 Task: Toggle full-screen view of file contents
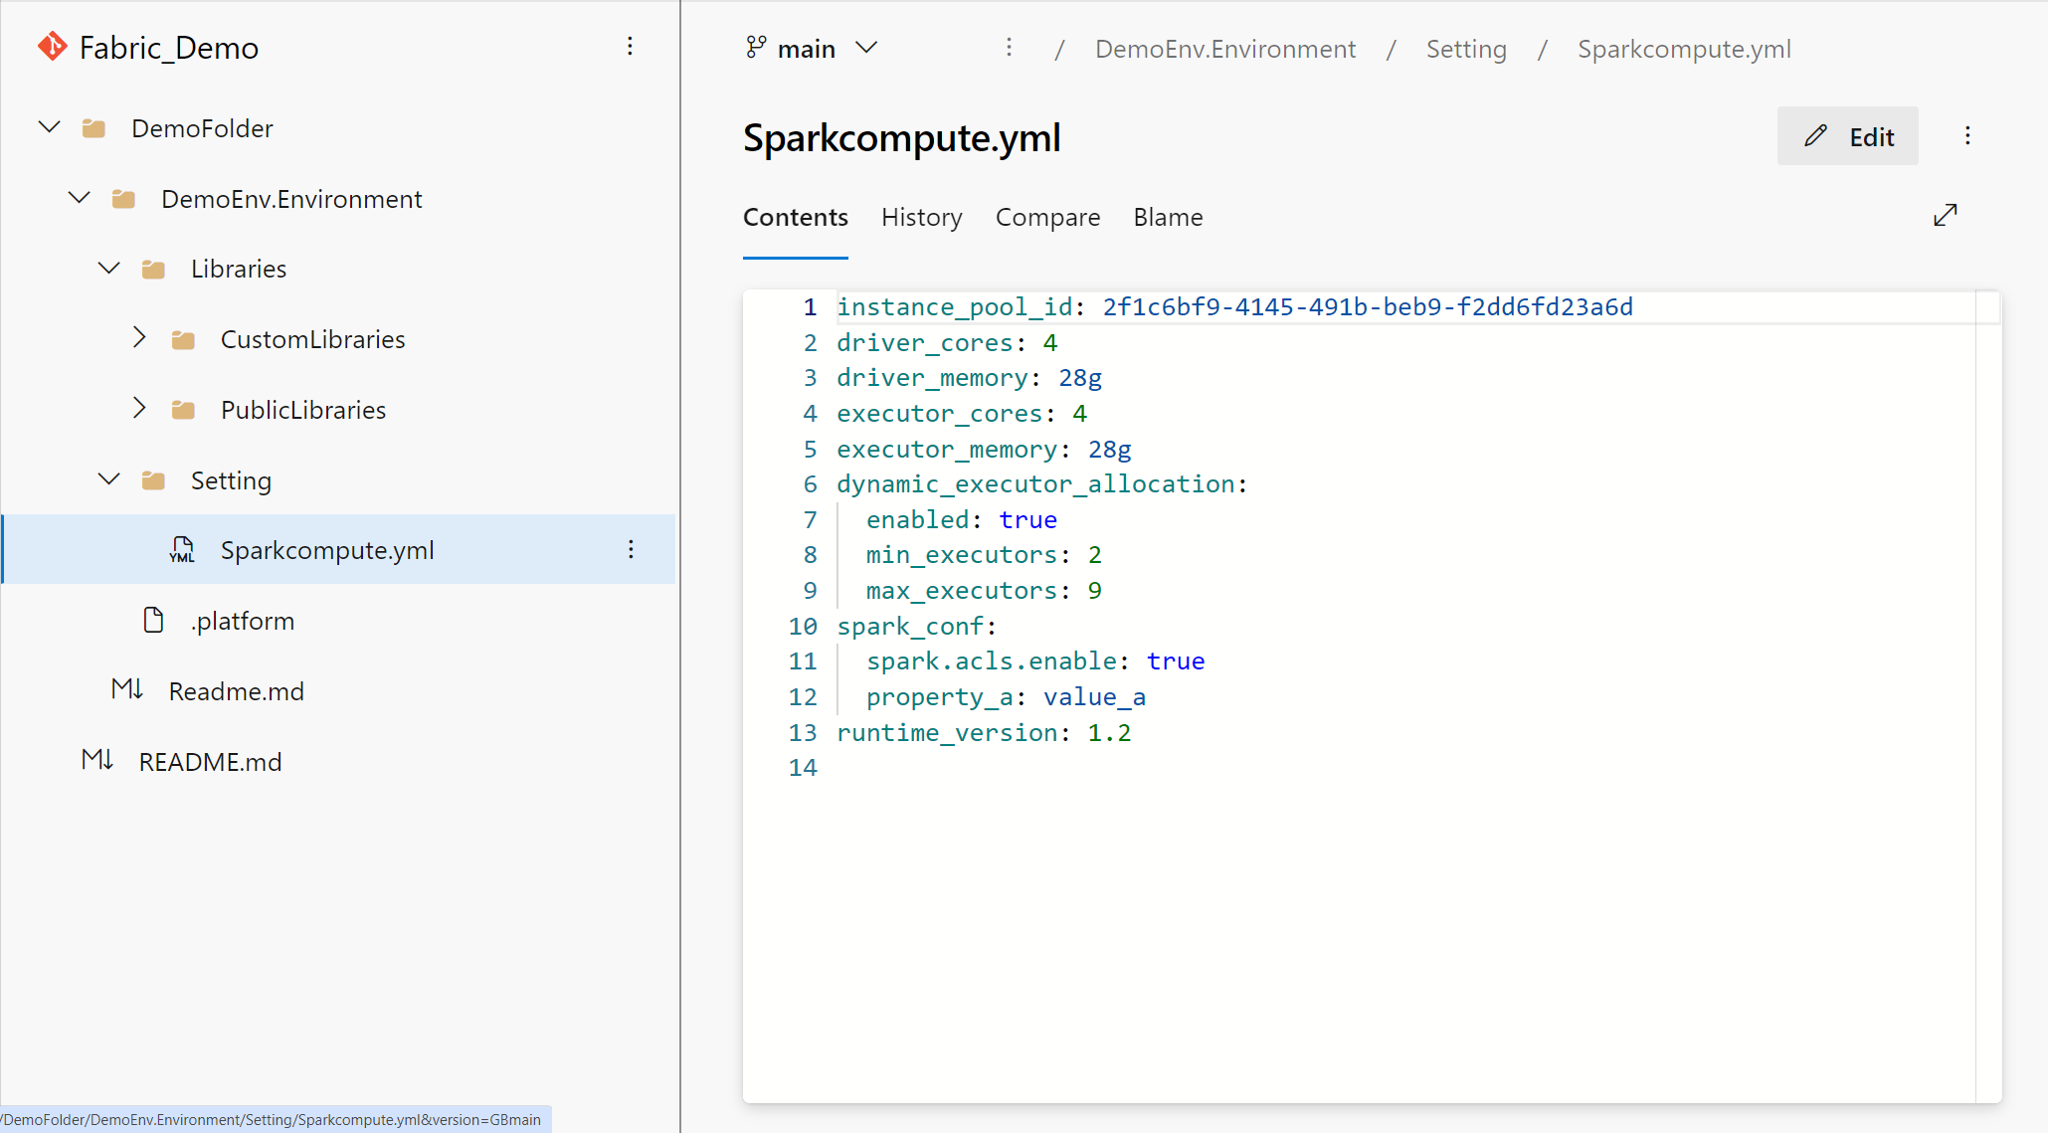1948,216
